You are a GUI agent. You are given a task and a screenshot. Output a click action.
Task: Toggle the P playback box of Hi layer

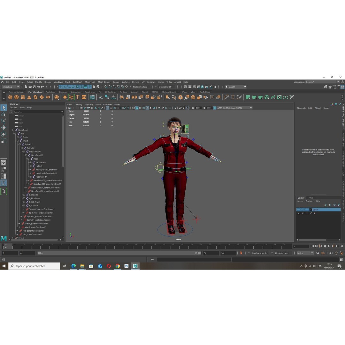coord(303,213)
